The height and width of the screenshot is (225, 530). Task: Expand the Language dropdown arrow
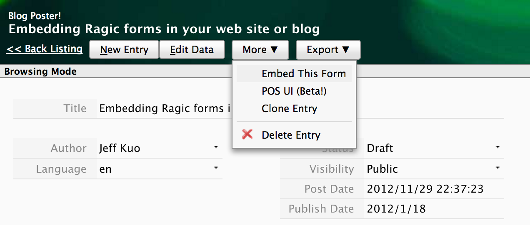(216, 168)
